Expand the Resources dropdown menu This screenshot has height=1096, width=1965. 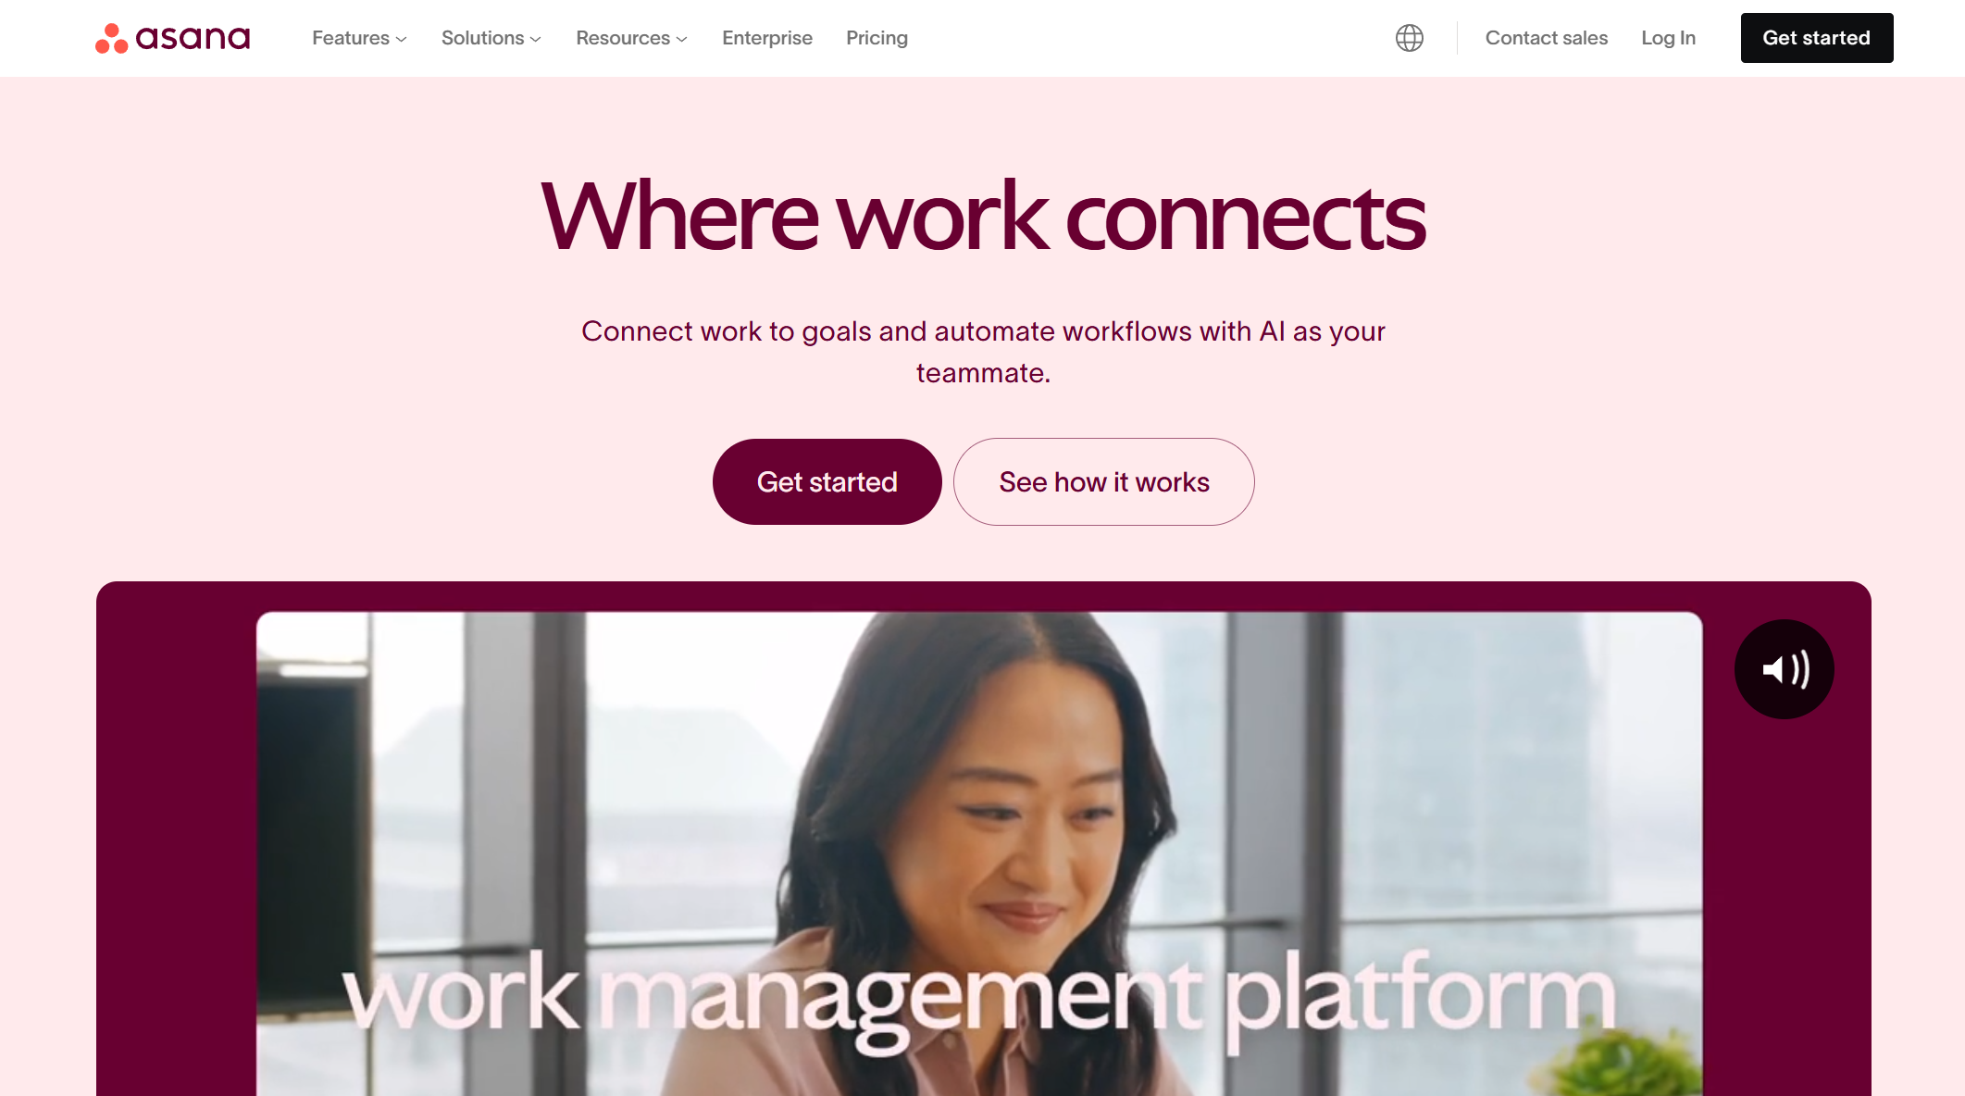tap(631, 38)
